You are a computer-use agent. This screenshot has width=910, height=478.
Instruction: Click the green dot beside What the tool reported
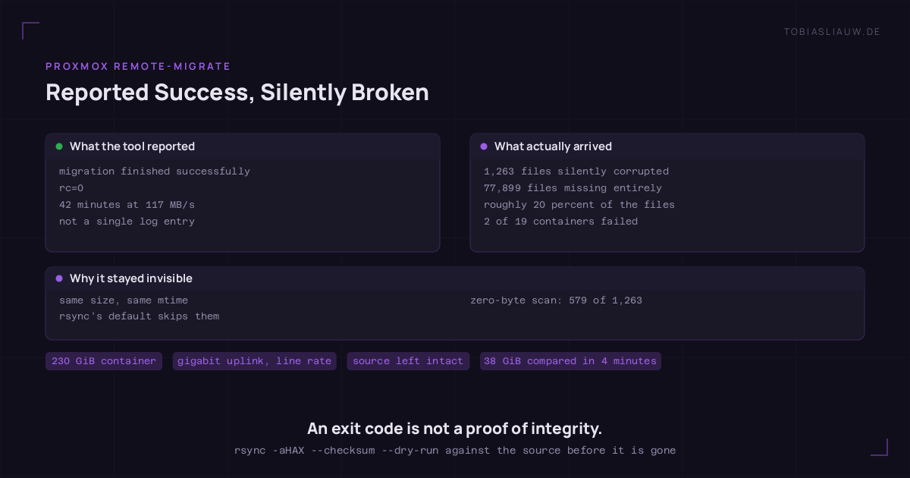[59, 146]
